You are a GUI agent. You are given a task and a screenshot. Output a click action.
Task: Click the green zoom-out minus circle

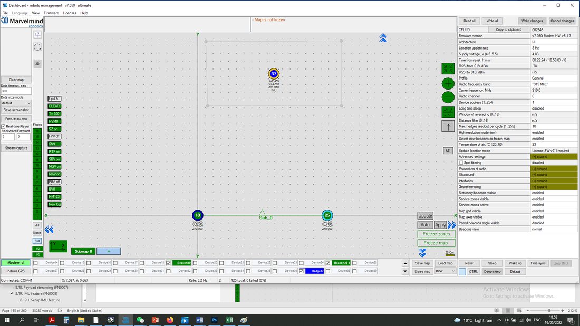coord(448,97)
